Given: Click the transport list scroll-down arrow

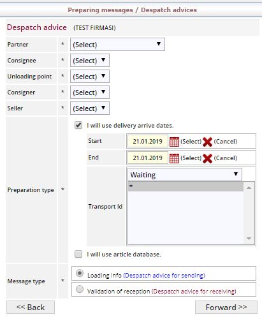Looking at the screenshot, I should tap(249, 239).
